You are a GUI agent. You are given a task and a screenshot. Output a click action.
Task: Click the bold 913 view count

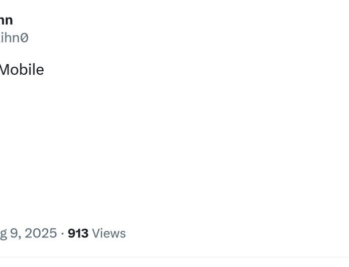click(x=78, y=233)
